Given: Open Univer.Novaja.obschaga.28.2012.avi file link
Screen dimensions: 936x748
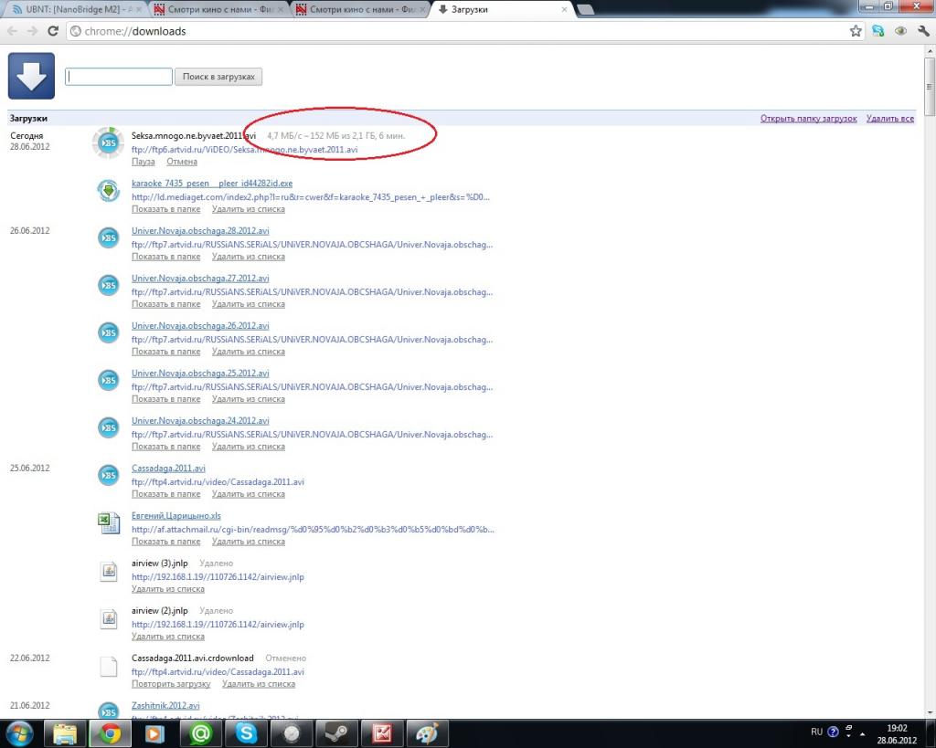Looking at the screenshot, I should [200, 230].
